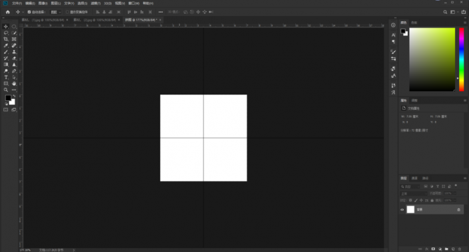The width and height of the screenshot is (469, 252).
Task: Select the Quick Selection tool
Action: click(x=14, y=33)
